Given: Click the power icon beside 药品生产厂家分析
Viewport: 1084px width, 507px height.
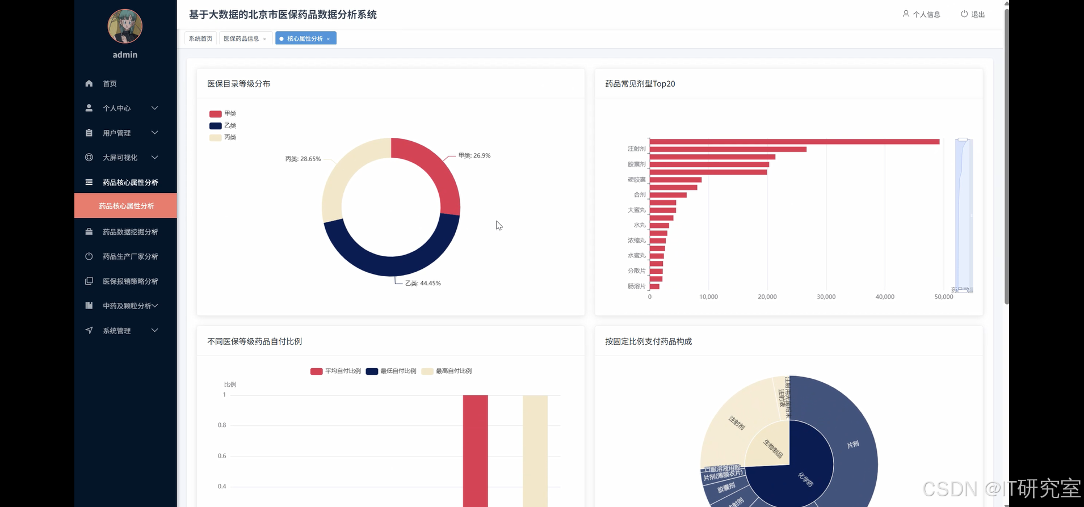Looking at the screenshot, I should 89,256.
